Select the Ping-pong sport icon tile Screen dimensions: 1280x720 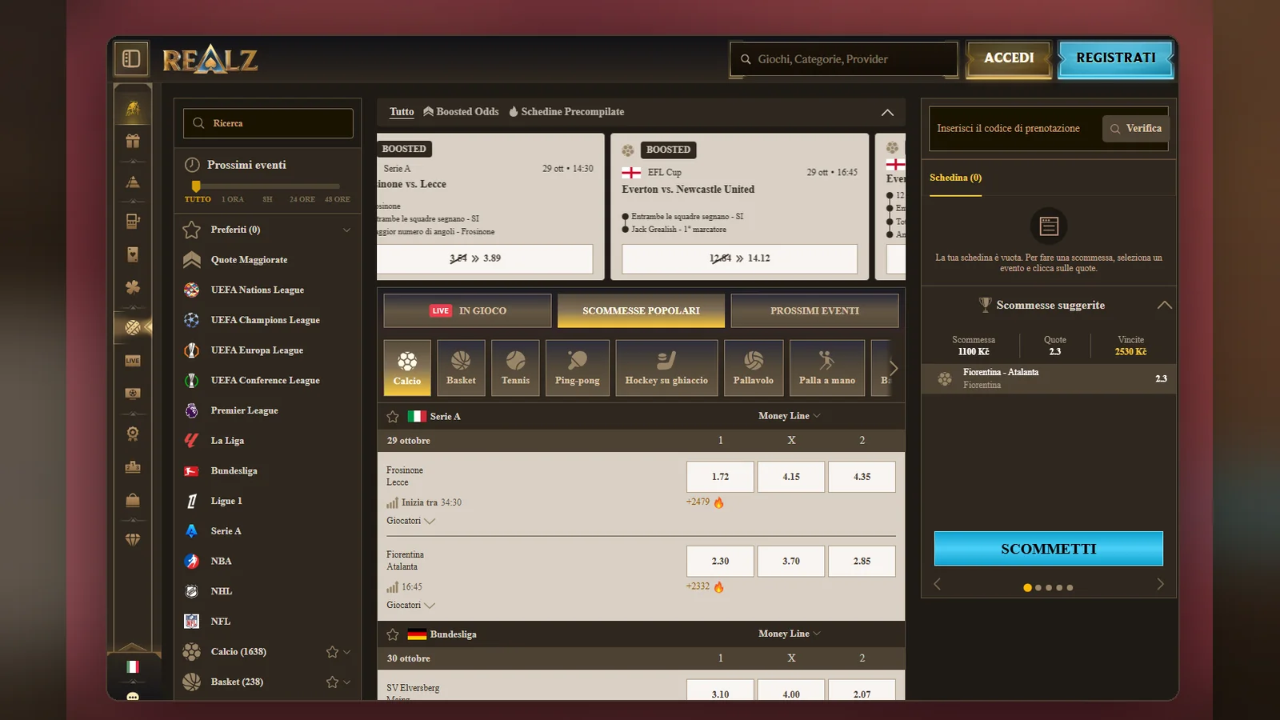click(x=578, y=368)
